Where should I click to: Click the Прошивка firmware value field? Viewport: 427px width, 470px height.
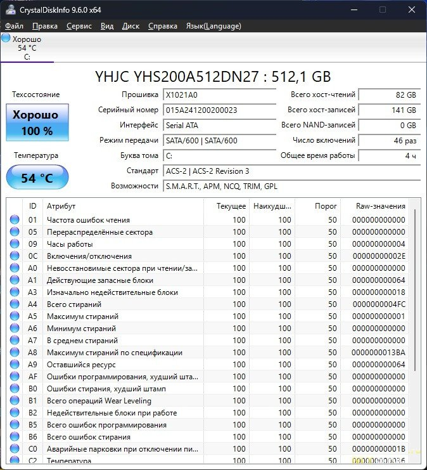210,95
